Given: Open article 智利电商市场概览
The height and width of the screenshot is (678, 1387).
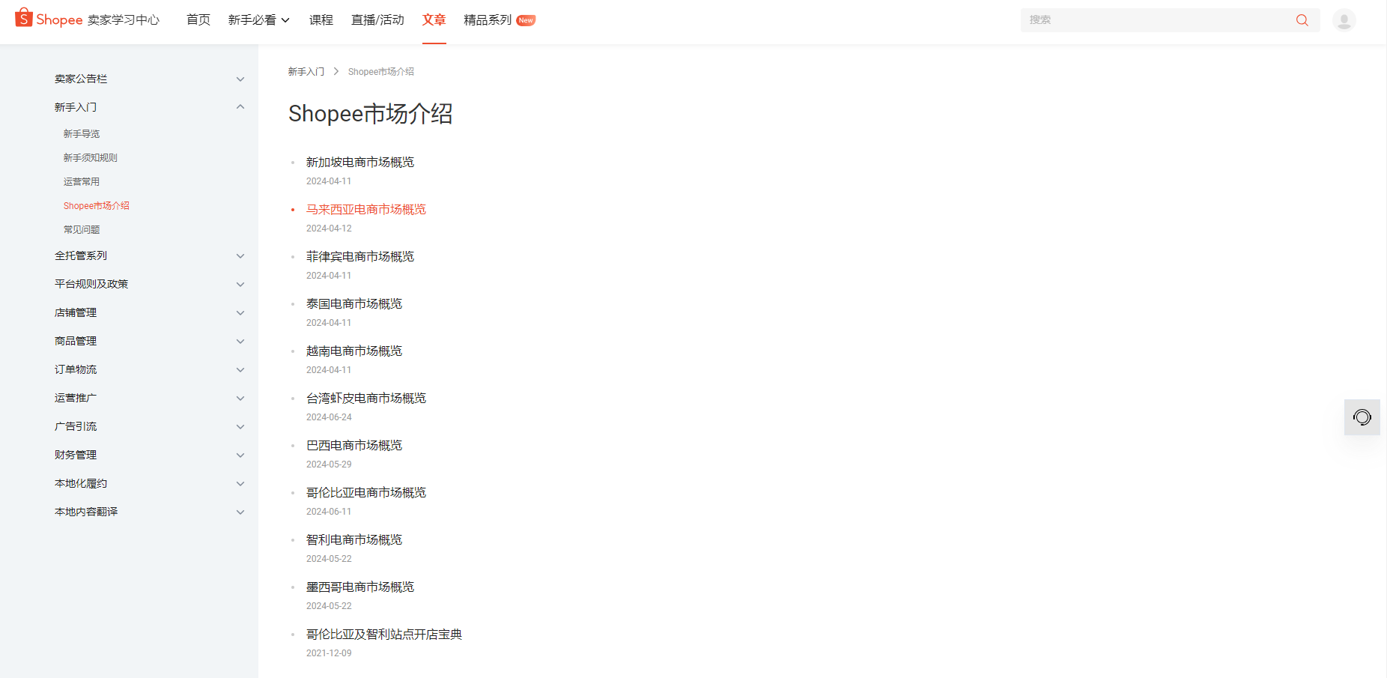Looking at the screenshot, I should pyautogui.click(x=354, y=539).
